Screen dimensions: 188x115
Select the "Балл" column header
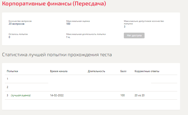click(x=123, y=71)
